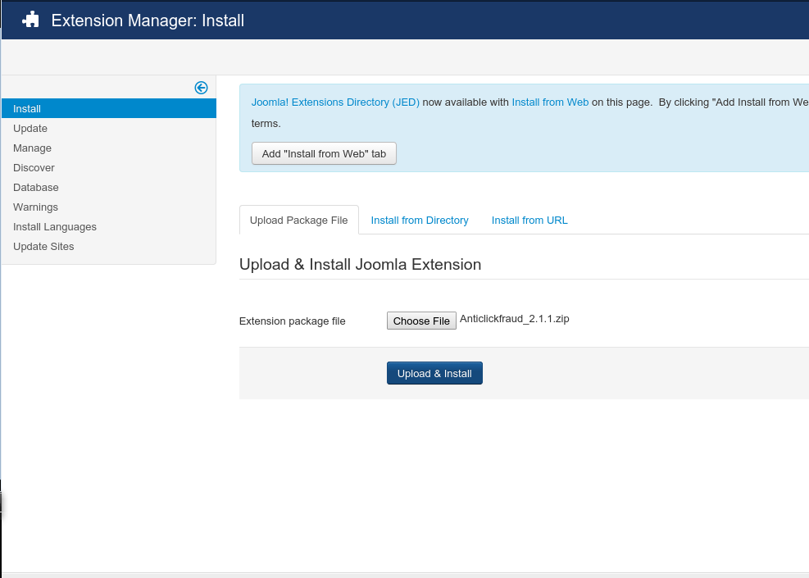Open the Discover sidebar item
The height and width of the screenshot is (578, 809).
tap(34, 168)
